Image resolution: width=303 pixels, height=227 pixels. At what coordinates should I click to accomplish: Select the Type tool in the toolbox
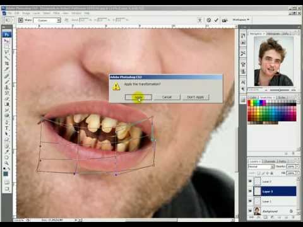7,128
